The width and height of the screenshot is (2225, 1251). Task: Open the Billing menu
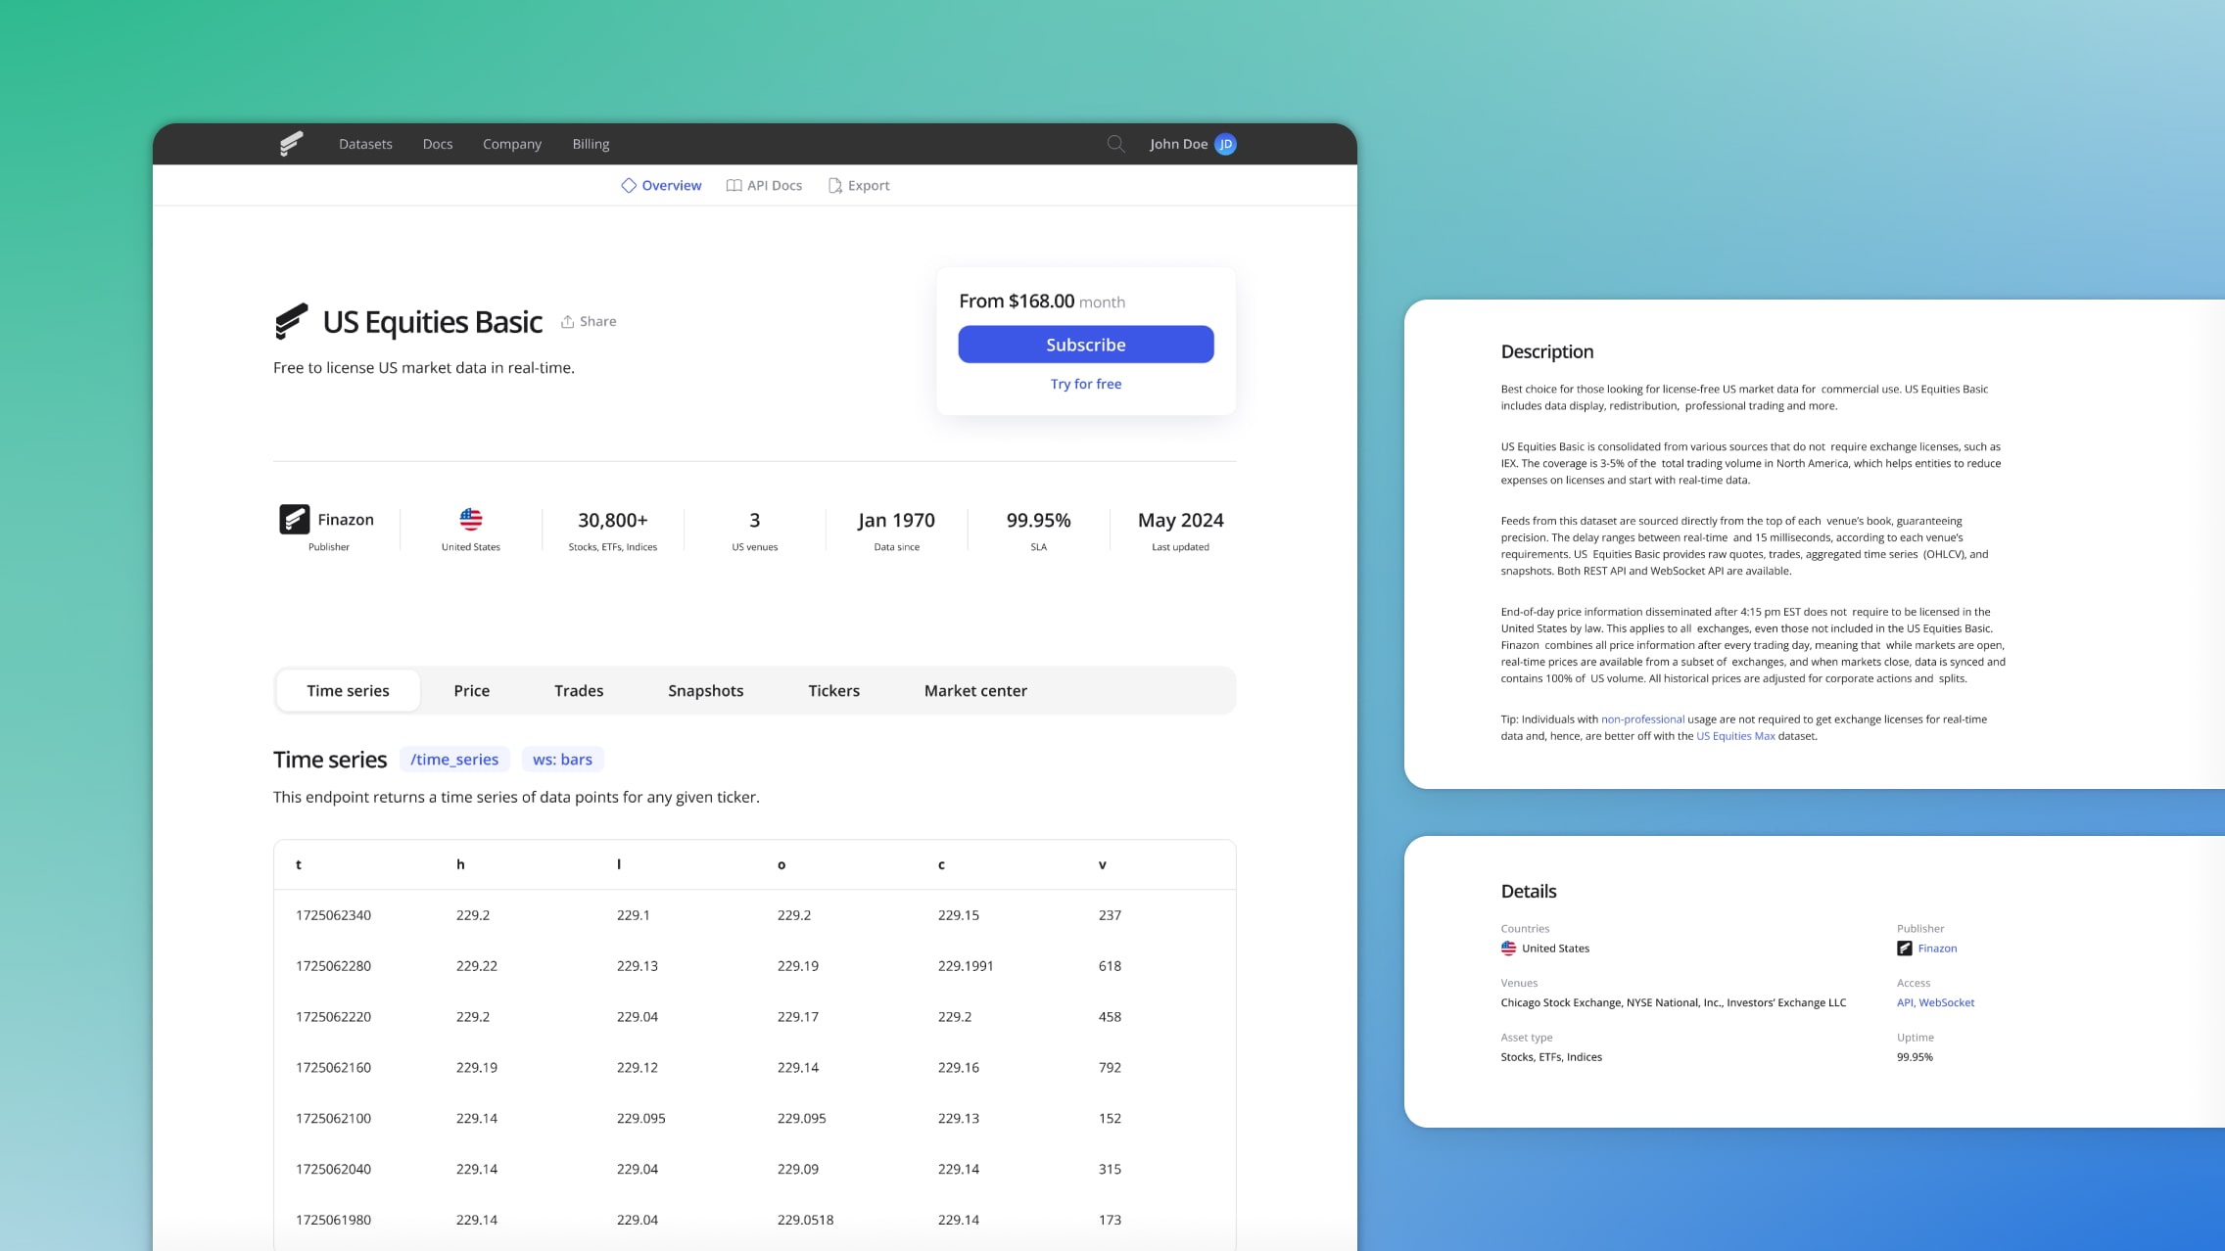tap(591, 144)
